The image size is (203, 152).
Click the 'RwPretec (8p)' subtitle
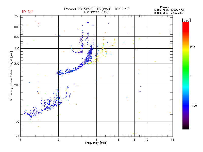96,12
